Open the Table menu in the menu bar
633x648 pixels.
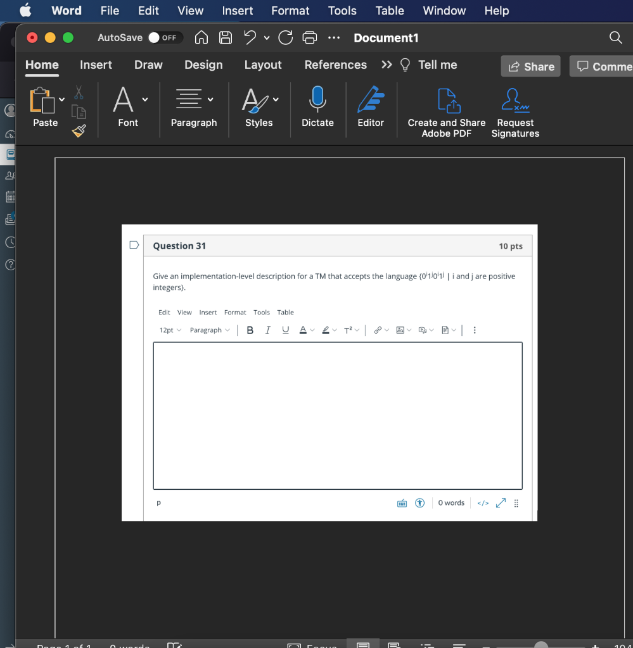(389, 11)
